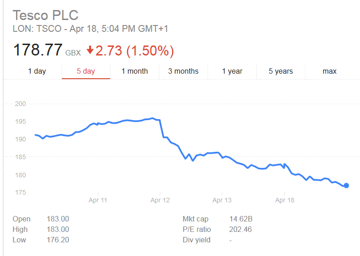Select the max time range tab
The width and height of the screenshot is (360, 256).
click(330, 71)
